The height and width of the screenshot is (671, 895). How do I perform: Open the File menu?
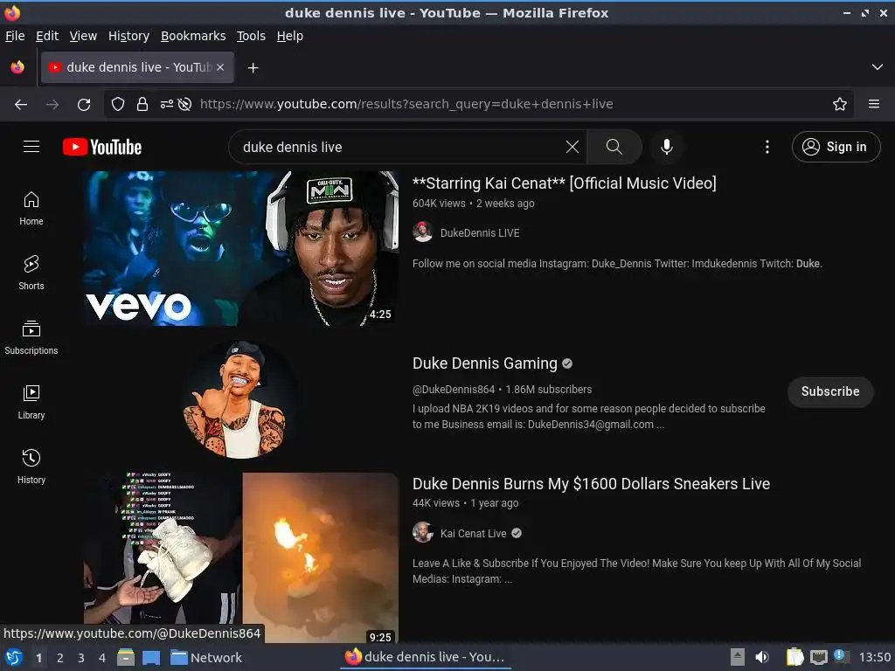(x=15, y=36)
